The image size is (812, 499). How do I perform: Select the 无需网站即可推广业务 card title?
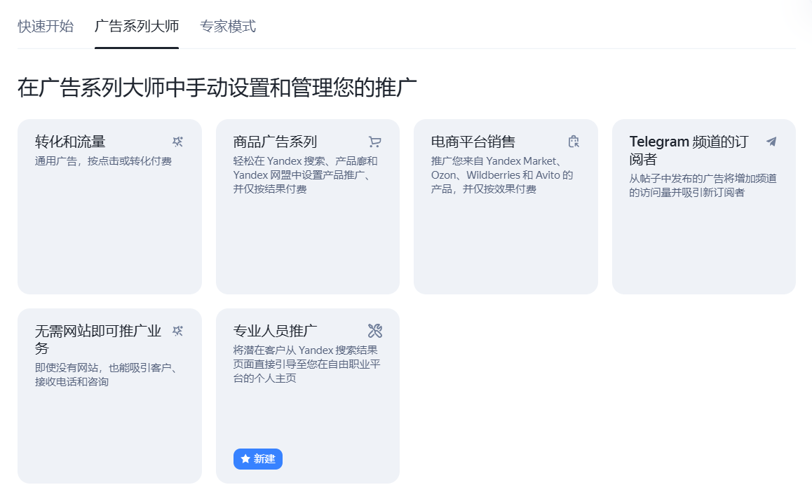98,340
